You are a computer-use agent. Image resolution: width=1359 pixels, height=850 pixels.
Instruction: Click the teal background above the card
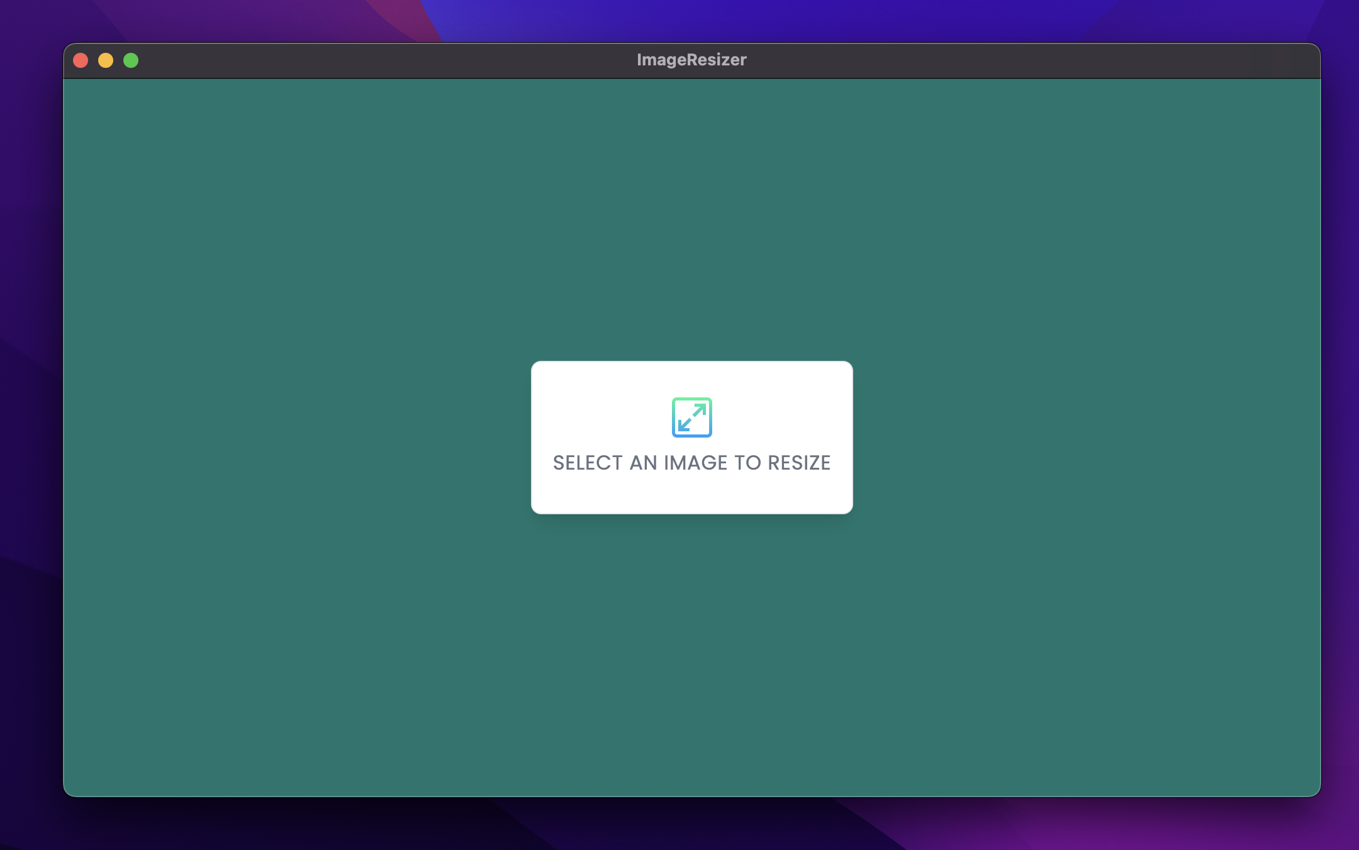(x=692, y=220)
